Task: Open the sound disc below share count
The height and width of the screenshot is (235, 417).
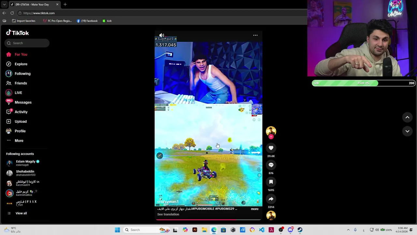Action: click(x=271, y=215)
